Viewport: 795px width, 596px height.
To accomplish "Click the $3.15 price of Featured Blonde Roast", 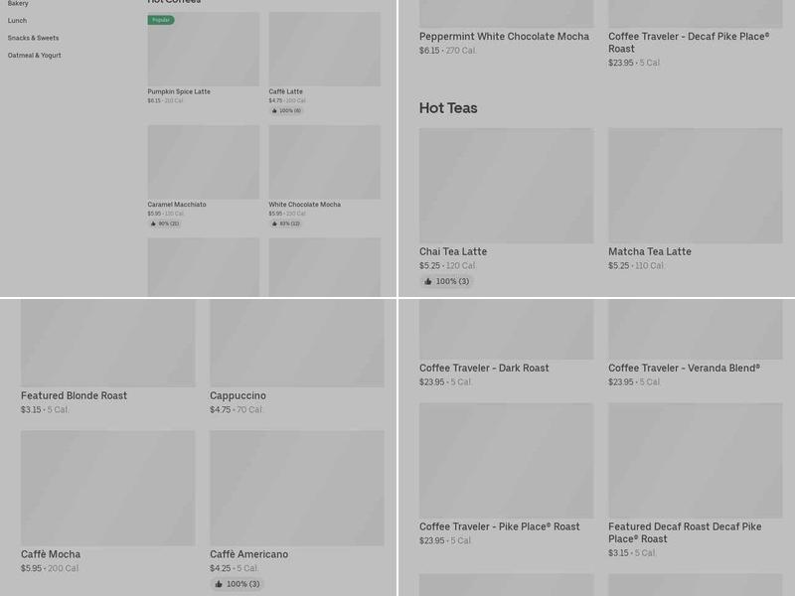I will (x=31, y=409).
